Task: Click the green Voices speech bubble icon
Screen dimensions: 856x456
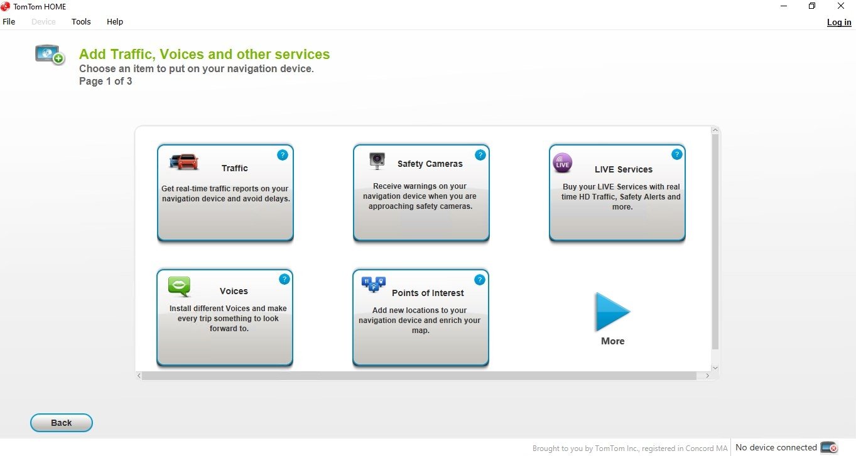Action: (x=180, y=287)
